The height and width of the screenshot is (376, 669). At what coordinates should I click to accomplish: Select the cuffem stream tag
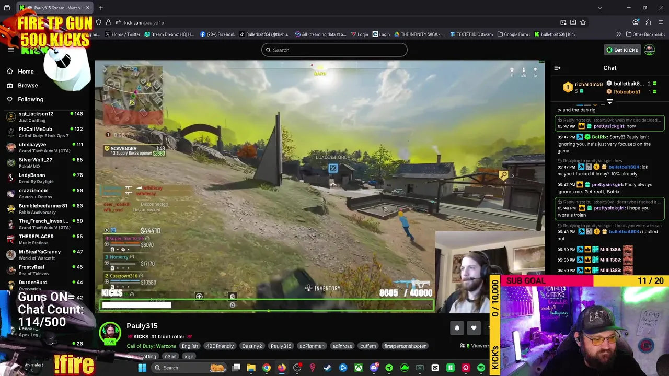[368, 346]
